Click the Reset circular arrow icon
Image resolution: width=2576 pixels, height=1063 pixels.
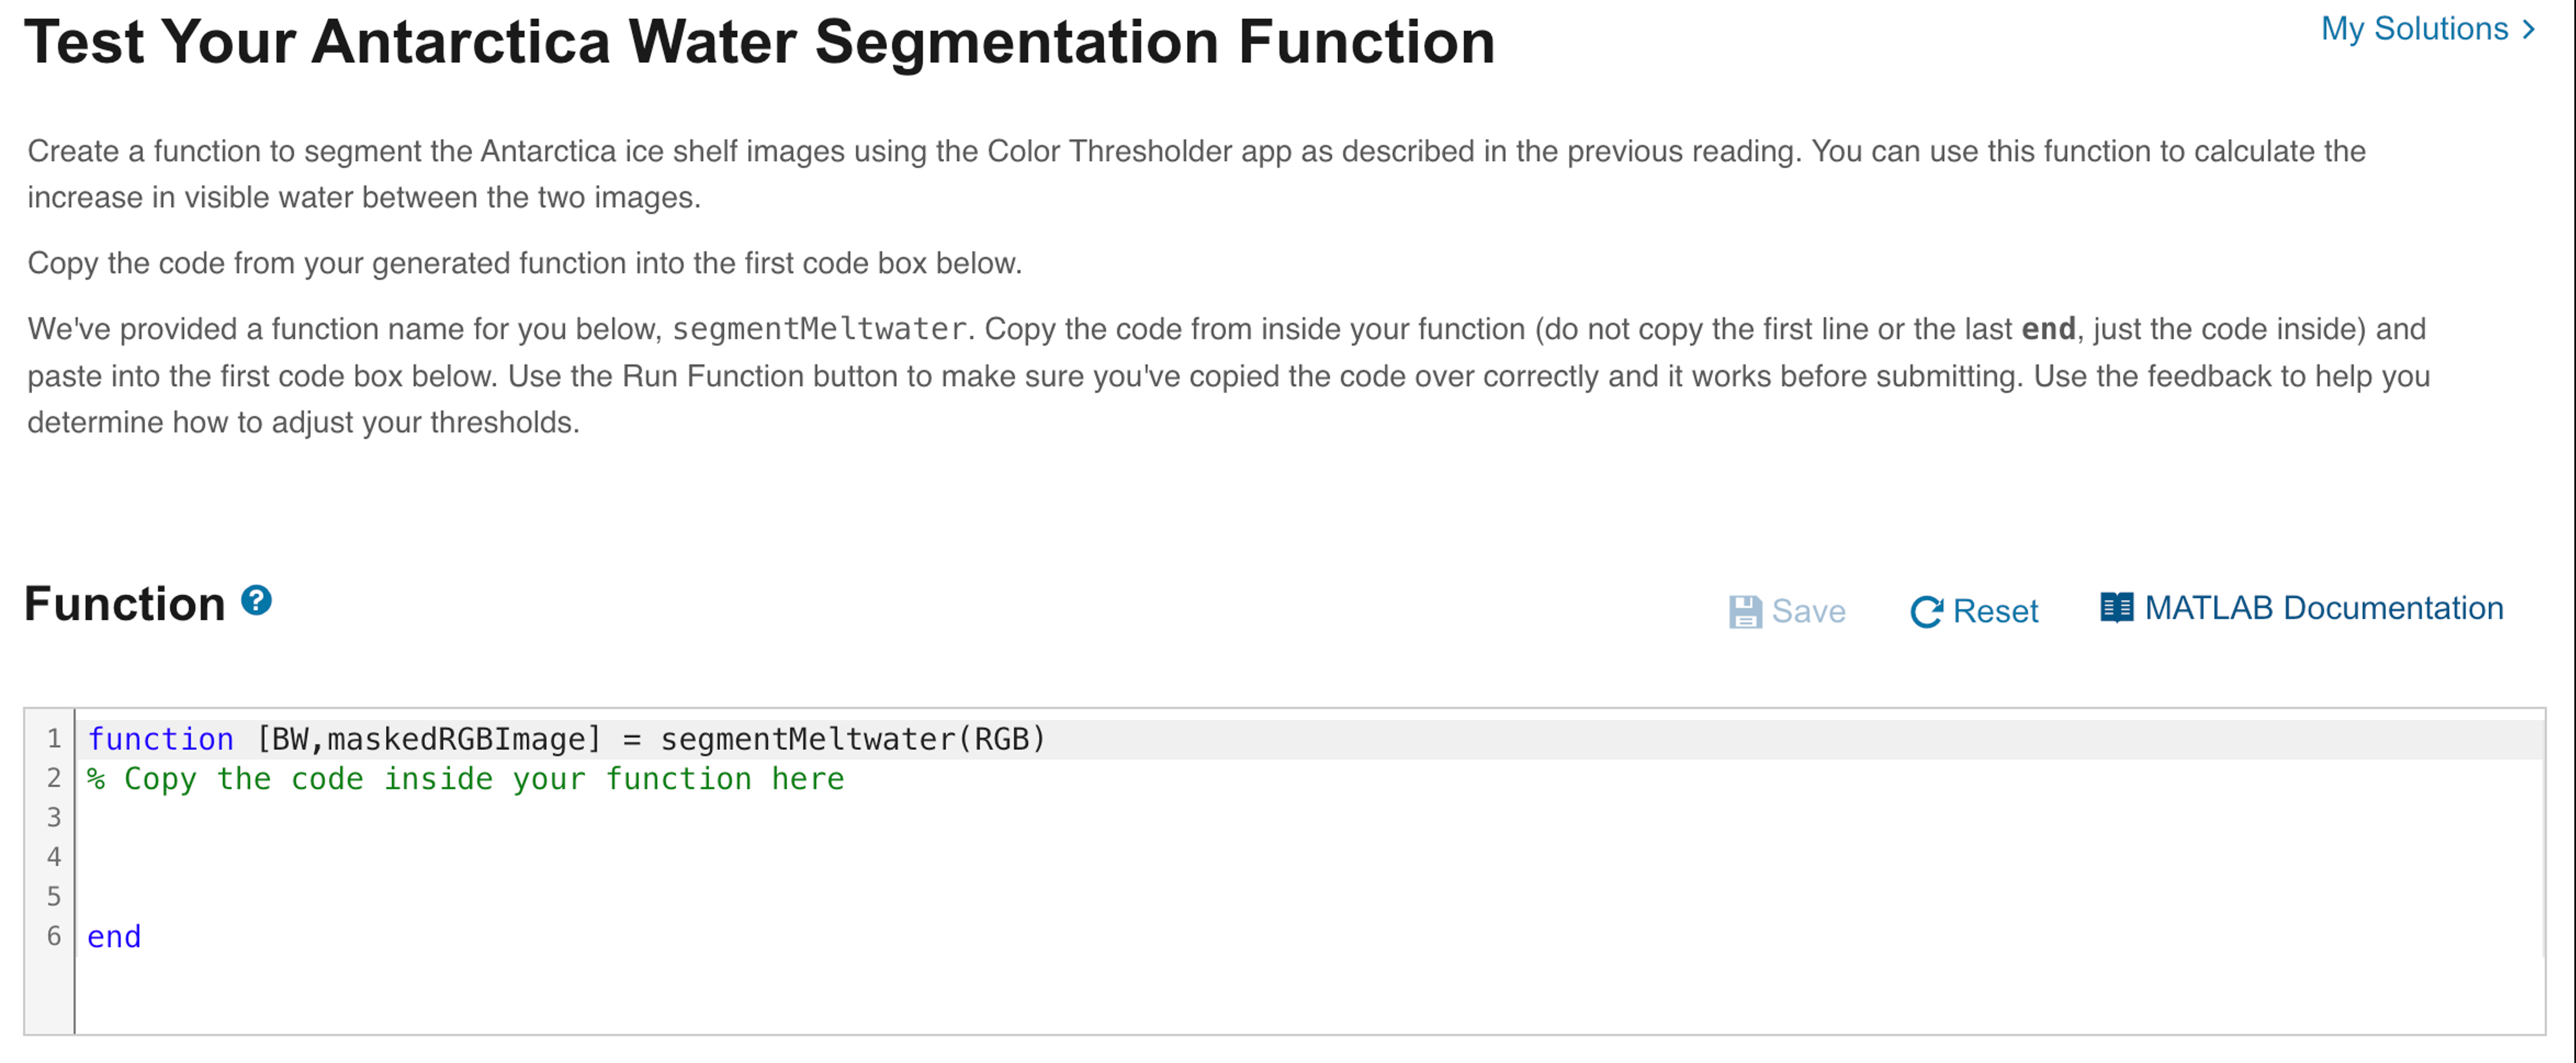coord(1925,611)
